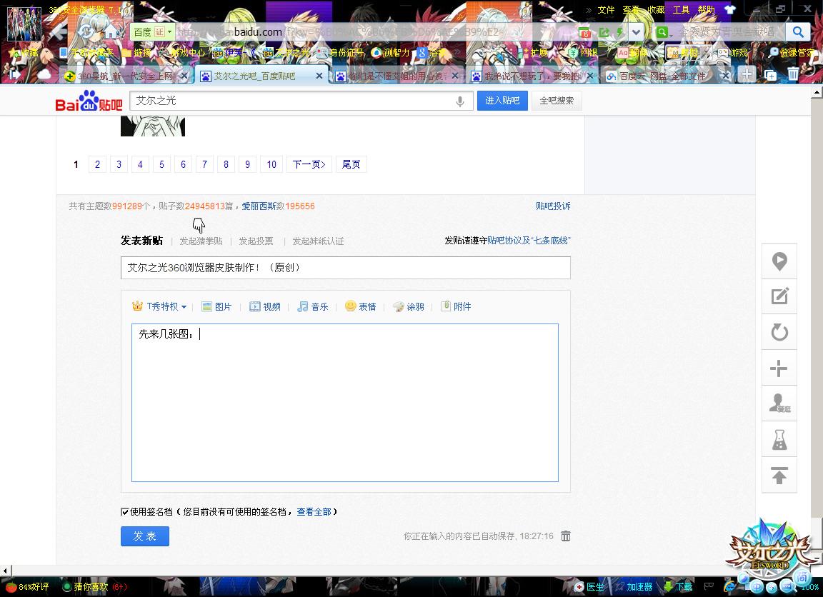Image resolution: width=823 pixels, height=597 pixels.
Task: Click the back-to-top arrow in right sidebar
Action: [x=779, y=475]
